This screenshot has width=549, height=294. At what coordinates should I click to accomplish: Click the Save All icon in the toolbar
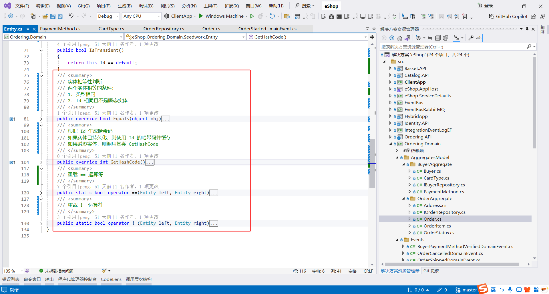pos(60,16)
